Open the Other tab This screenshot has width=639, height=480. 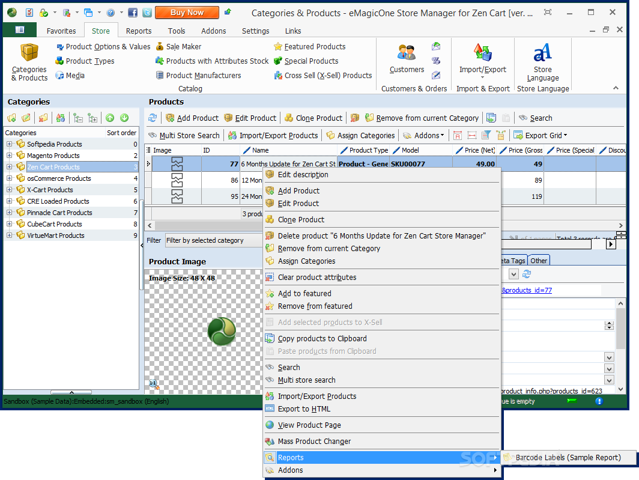tap(539, 261)
